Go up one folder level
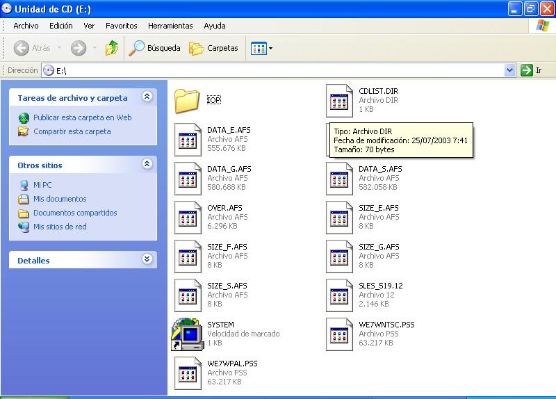This screenshot has height=399, width=556. [x=112, y=48]
